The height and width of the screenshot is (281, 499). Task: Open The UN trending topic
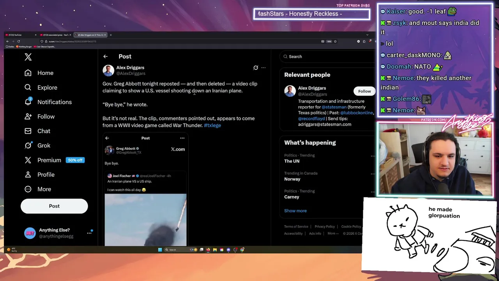[x=292, y=161]
